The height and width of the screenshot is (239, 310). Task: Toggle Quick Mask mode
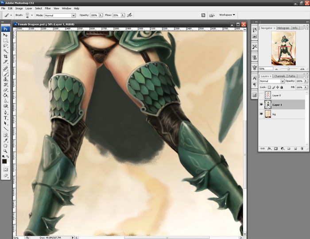(x=5, y=170)
